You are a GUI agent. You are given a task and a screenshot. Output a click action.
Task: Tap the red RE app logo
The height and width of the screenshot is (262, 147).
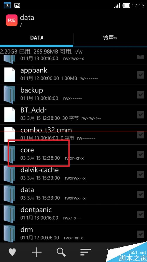pos(12,20)
